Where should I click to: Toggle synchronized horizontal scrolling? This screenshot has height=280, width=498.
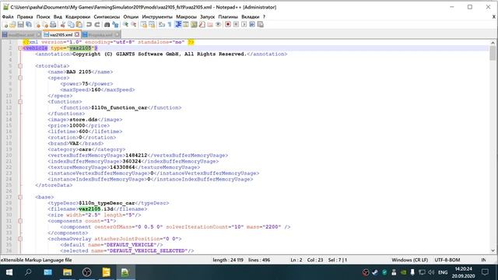click(x=152, y=24)
